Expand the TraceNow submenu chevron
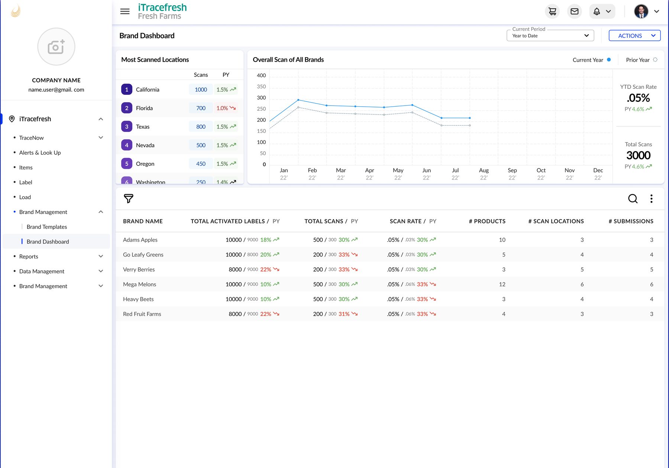Viewport: 669px width, 468px height. 101,138
